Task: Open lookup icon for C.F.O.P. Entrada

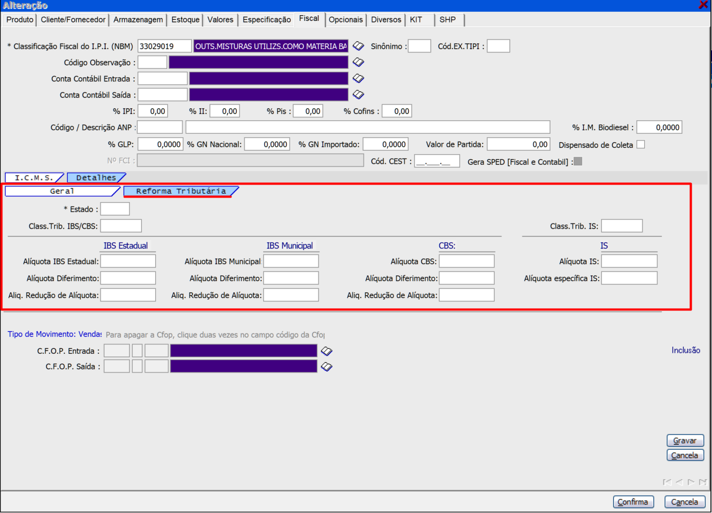Action: point(326,351)
